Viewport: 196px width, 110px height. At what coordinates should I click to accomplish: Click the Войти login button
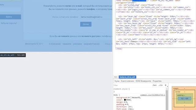pyautogui.click(x=9, y=17)
